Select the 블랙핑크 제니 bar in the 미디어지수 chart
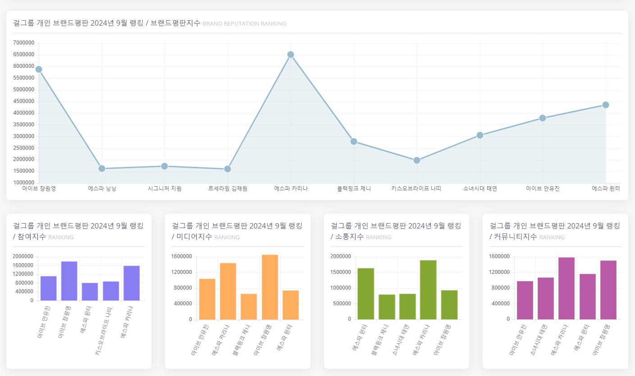 [249, 307]
